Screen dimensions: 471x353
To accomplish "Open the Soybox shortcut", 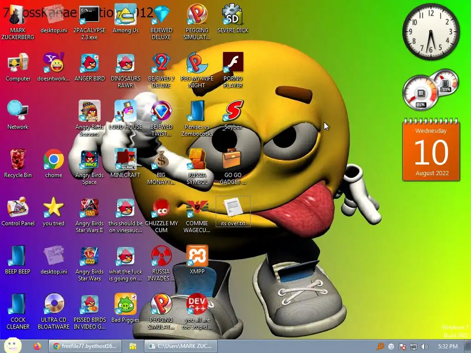I will pyautogui.click(x=233, y=115).
